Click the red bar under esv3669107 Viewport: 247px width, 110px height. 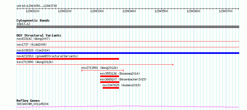(110, 82)
